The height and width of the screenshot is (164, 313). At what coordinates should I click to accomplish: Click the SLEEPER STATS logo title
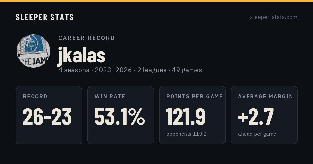click(x=45, y=17)
